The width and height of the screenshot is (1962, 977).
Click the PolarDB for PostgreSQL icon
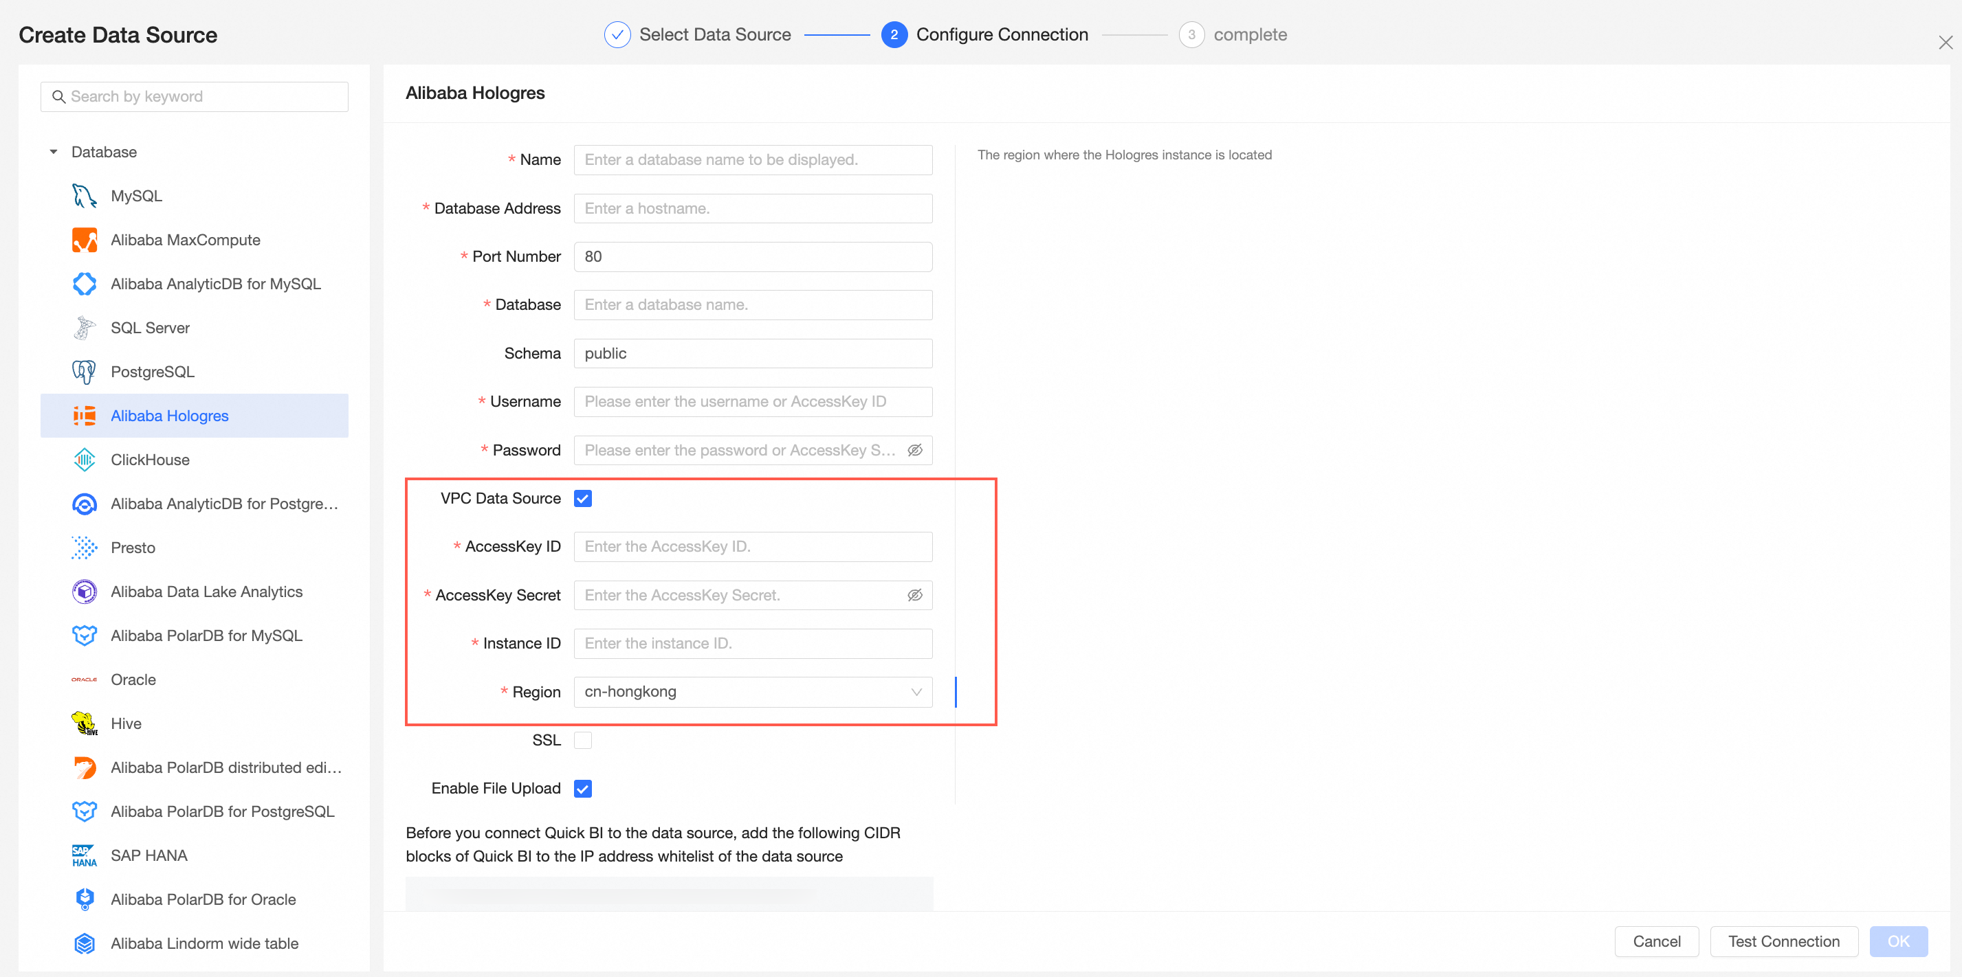85,811
